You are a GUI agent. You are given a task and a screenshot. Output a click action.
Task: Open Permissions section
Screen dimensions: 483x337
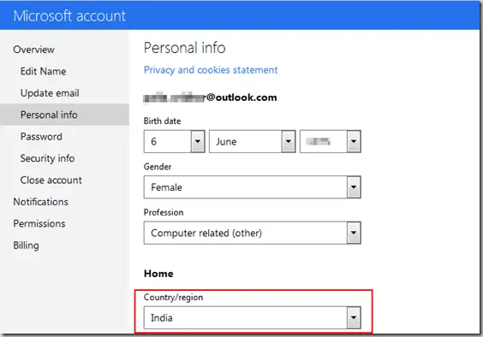(x=39, y=223)
